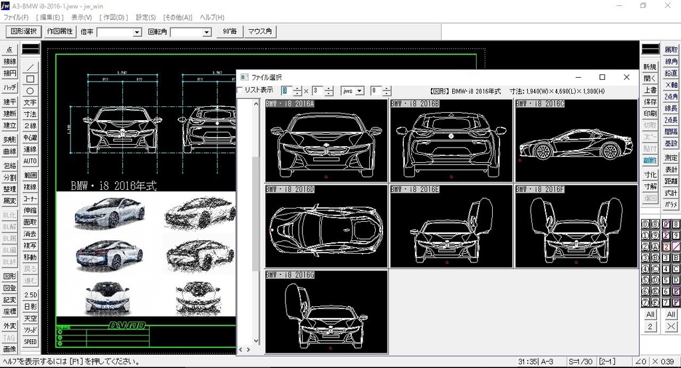Screen dimensions: 681x368
Task: Open the 図形 figure tool in left toolbar
Action: [x=9, y=276]
